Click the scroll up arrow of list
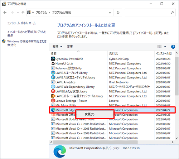Image resolution: width=179 pixels, height=159 pixels. (176, 53)
